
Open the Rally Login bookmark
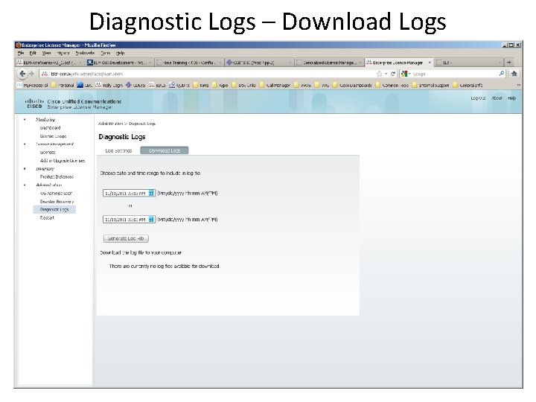[109, 85]
